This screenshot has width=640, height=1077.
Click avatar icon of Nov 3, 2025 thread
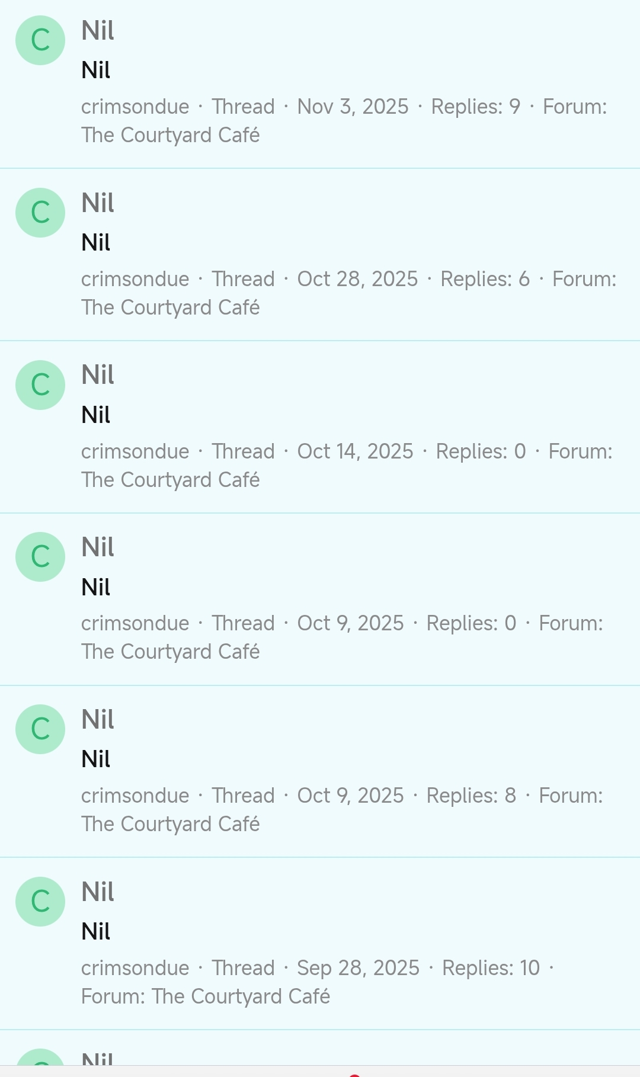[x=40, y=40]
